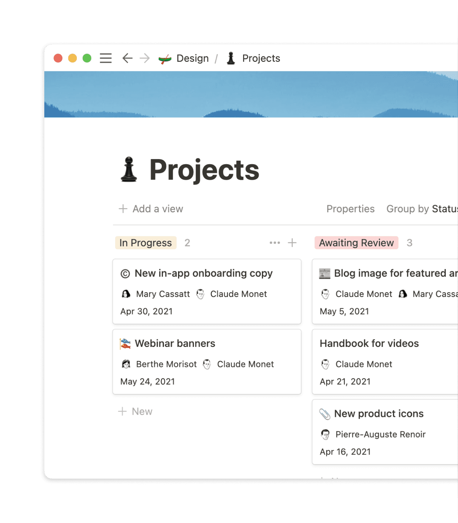
Task: Click the paperclip icon on New product icons
Action: (325, 414)
